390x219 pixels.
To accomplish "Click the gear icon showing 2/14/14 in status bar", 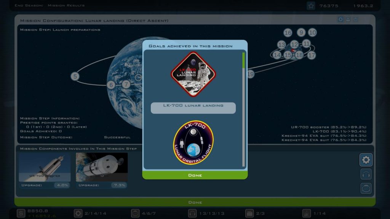I will point(78,213).
